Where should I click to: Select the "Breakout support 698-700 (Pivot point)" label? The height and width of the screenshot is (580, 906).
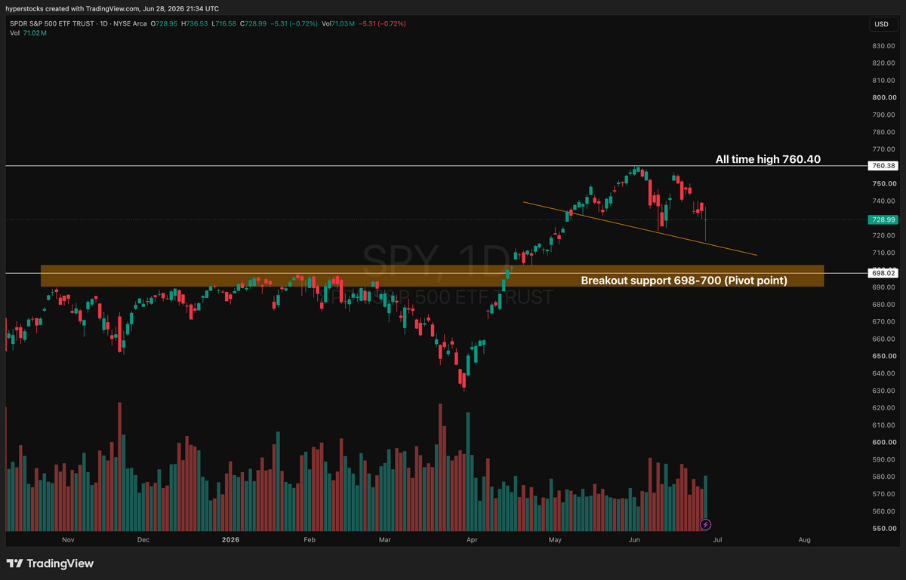[x=684, y=281]
